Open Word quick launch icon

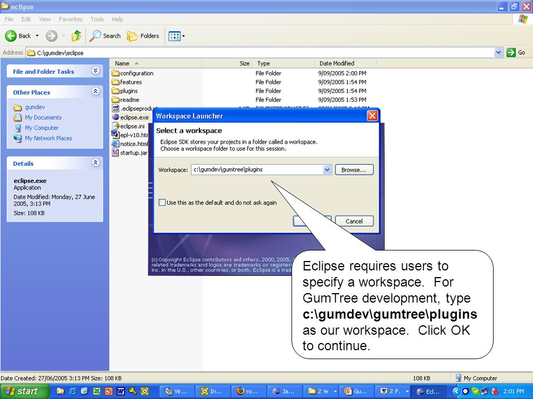coord(120,391)
